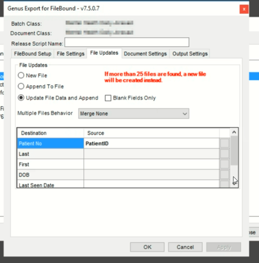Click the source cell for Last
This screenshot has width=259, height=263.
coord(151,154)
